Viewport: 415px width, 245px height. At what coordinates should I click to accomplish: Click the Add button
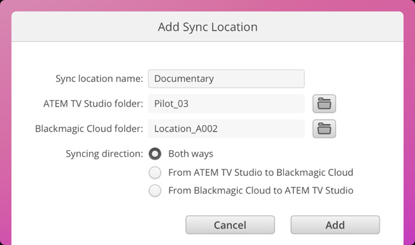pyautogui.click(x=335, y=225)
